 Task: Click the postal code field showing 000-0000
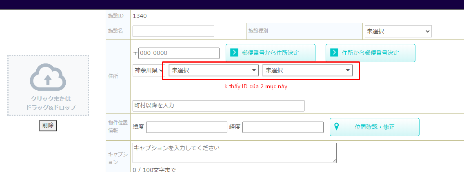(179, 53)
